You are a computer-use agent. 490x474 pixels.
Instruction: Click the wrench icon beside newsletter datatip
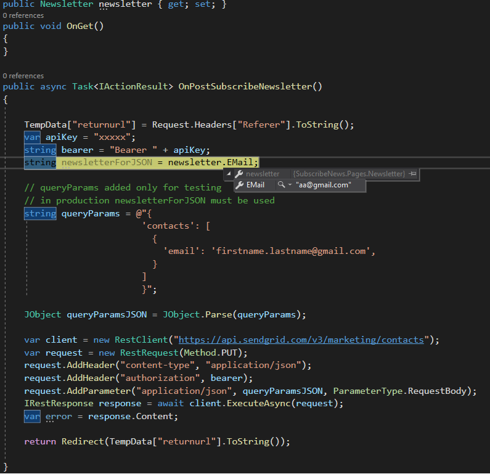(x=239, y=174)
